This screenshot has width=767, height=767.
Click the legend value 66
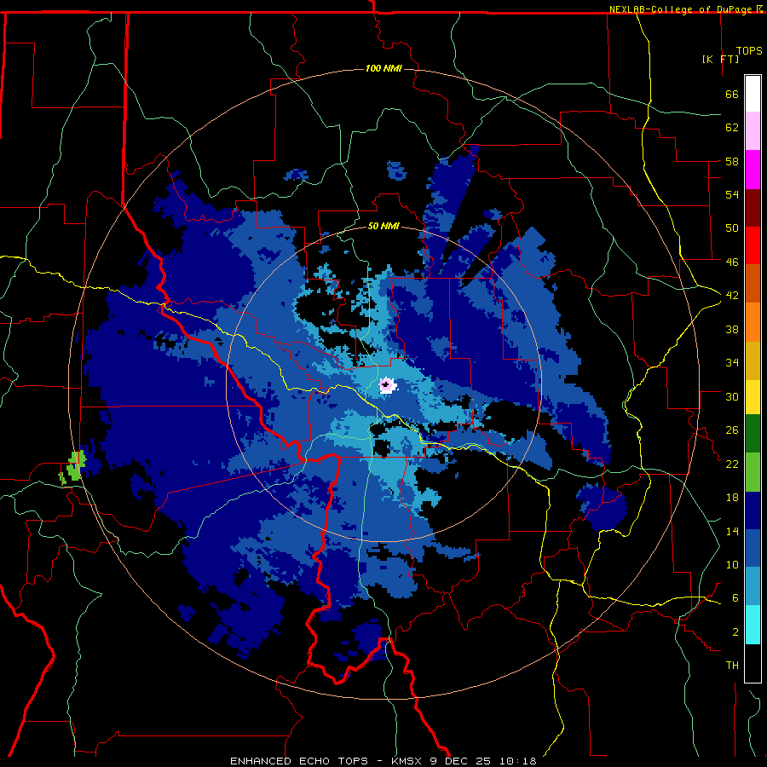(x=732, y=94)
